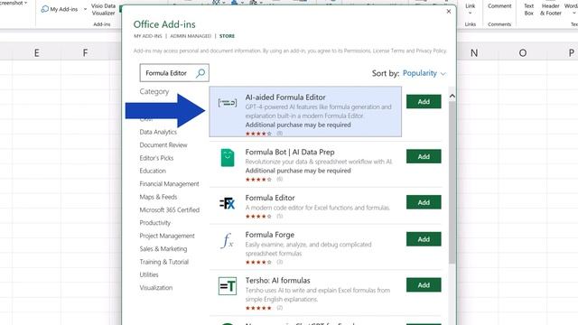Click the Tersho five-star rating
578x325 pixels.
[258, 308]
